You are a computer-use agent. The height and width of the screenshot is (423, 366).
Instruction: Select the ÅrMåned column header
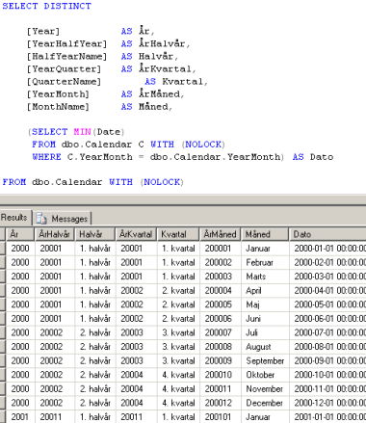221,234
